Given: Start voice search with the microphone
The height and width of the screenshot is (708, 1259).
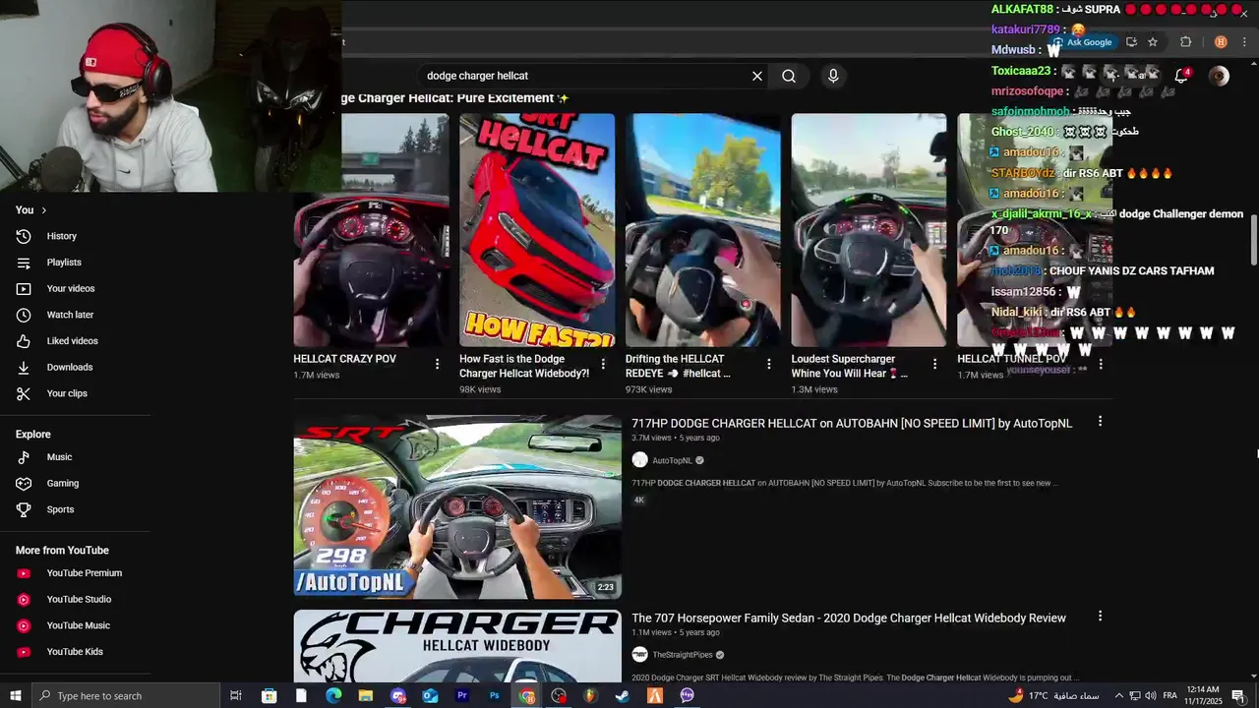Looking at the screenshot, I should coord(833,76).
